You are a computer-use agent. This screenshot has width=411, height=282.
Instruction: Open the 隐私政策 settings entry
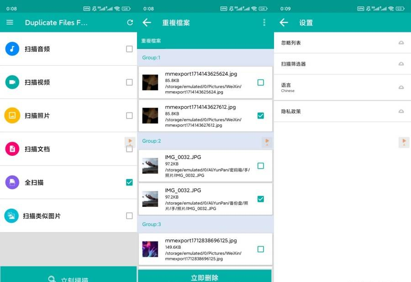pyautogui.click(x=342, y=112)
